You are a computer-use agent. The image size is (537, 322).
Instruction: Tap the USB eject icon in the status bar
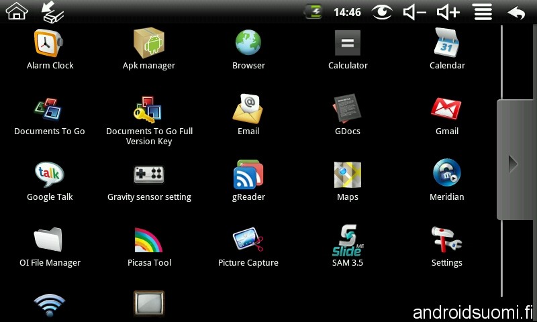click(52, 12)
